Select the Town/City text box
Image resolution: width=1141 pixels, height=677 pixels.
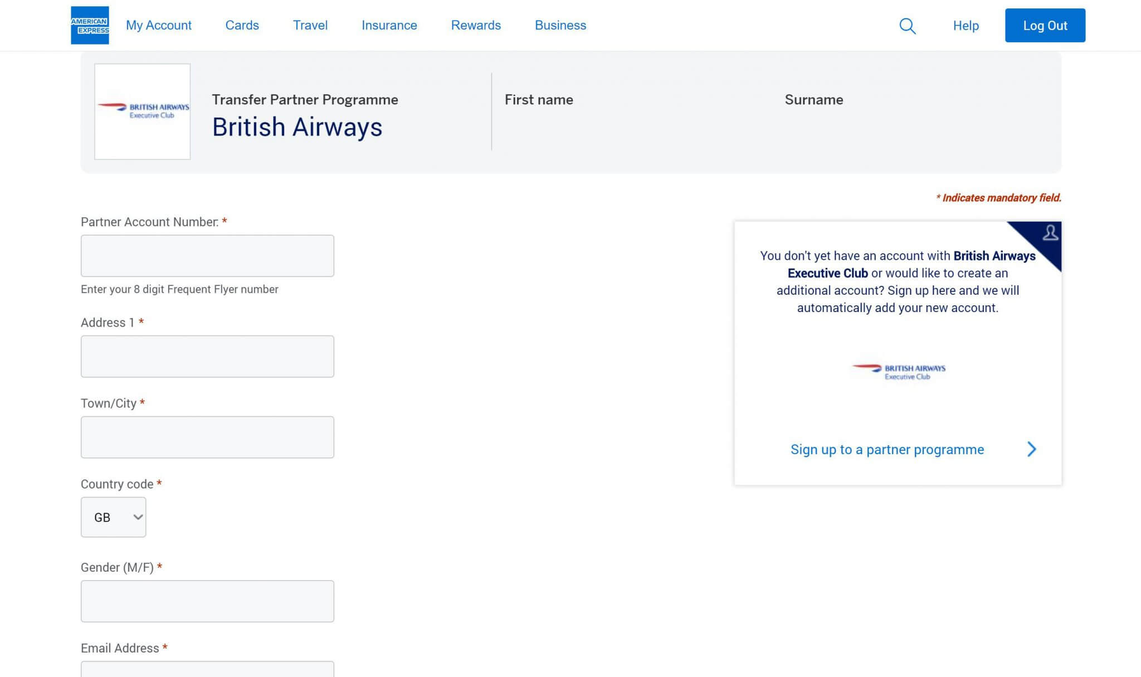click(207, 437)
